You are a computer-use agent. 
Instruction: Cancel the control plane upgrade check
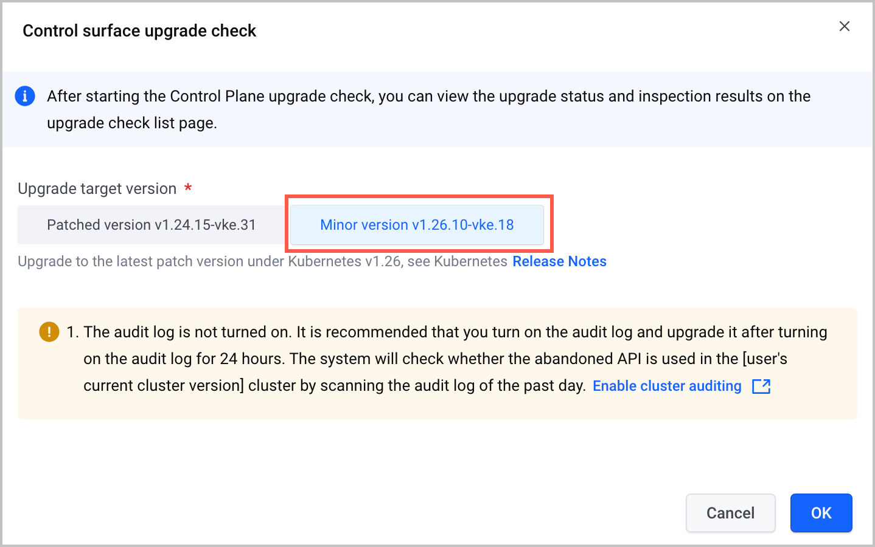pyautogui.click(x=730, y=513)
